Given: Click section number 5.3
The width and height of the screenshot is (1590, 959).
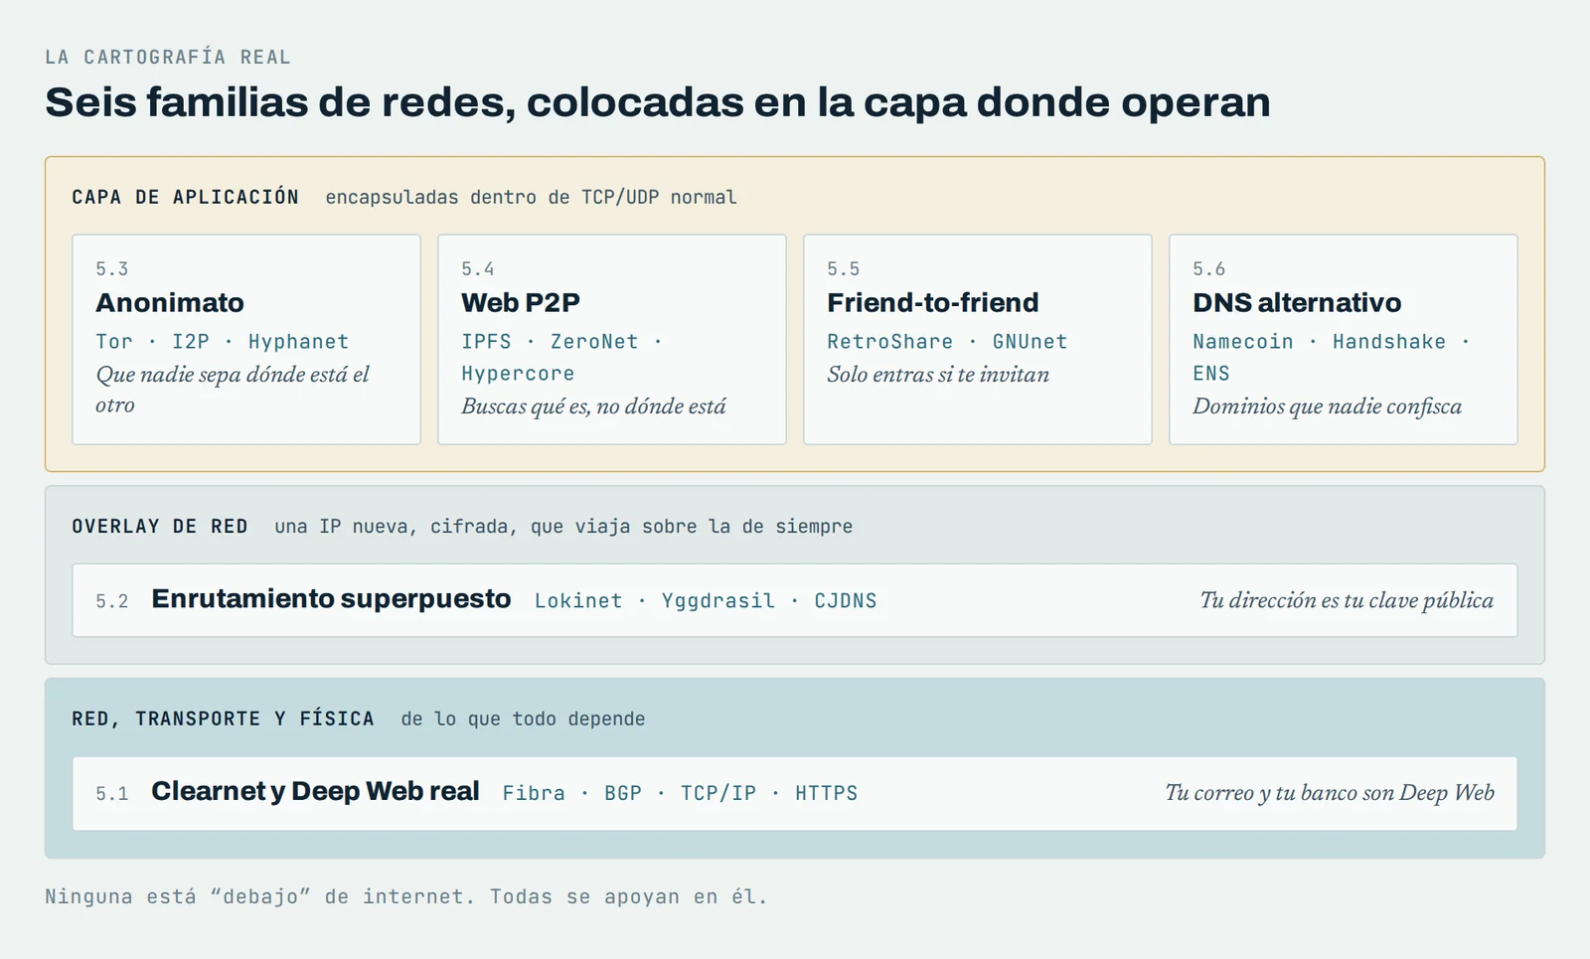Looking at the screenshot, I should pyautogui.click(x=112, y=269).
